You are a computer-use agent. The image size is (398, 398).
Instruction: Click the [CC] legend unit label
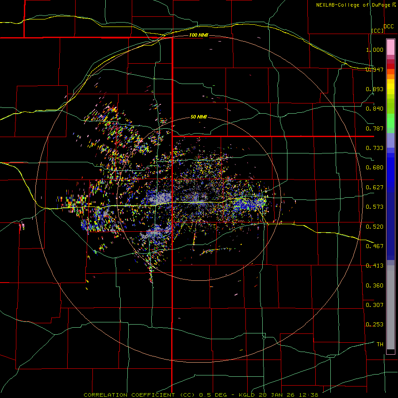(378, 31)
